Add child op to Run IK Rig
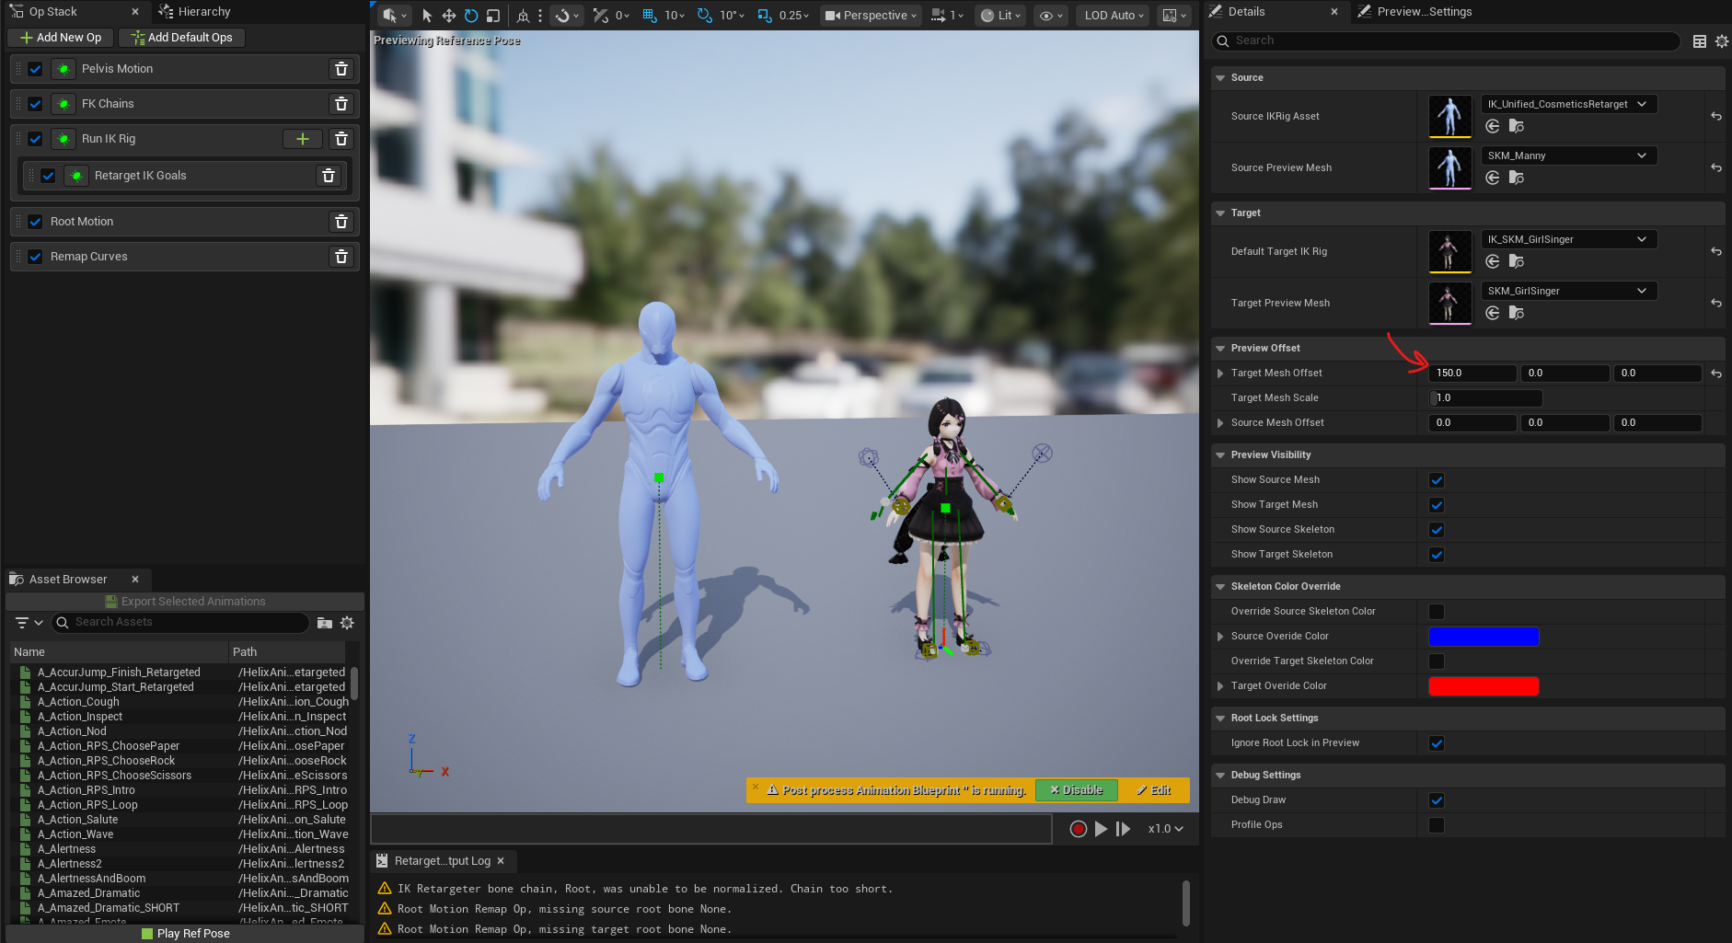Image resolution: width=1732 pixels, height=943 pixels. pos(302,139)
